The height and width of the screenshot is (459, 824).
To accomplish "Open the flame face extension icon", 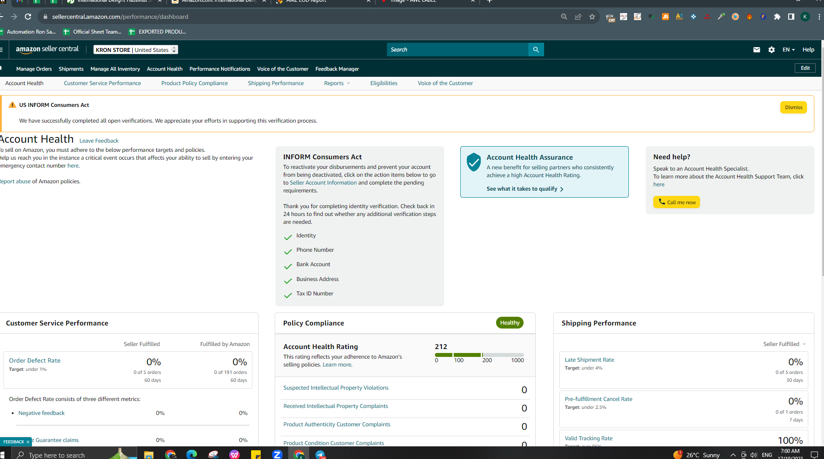I will point(749,17).
